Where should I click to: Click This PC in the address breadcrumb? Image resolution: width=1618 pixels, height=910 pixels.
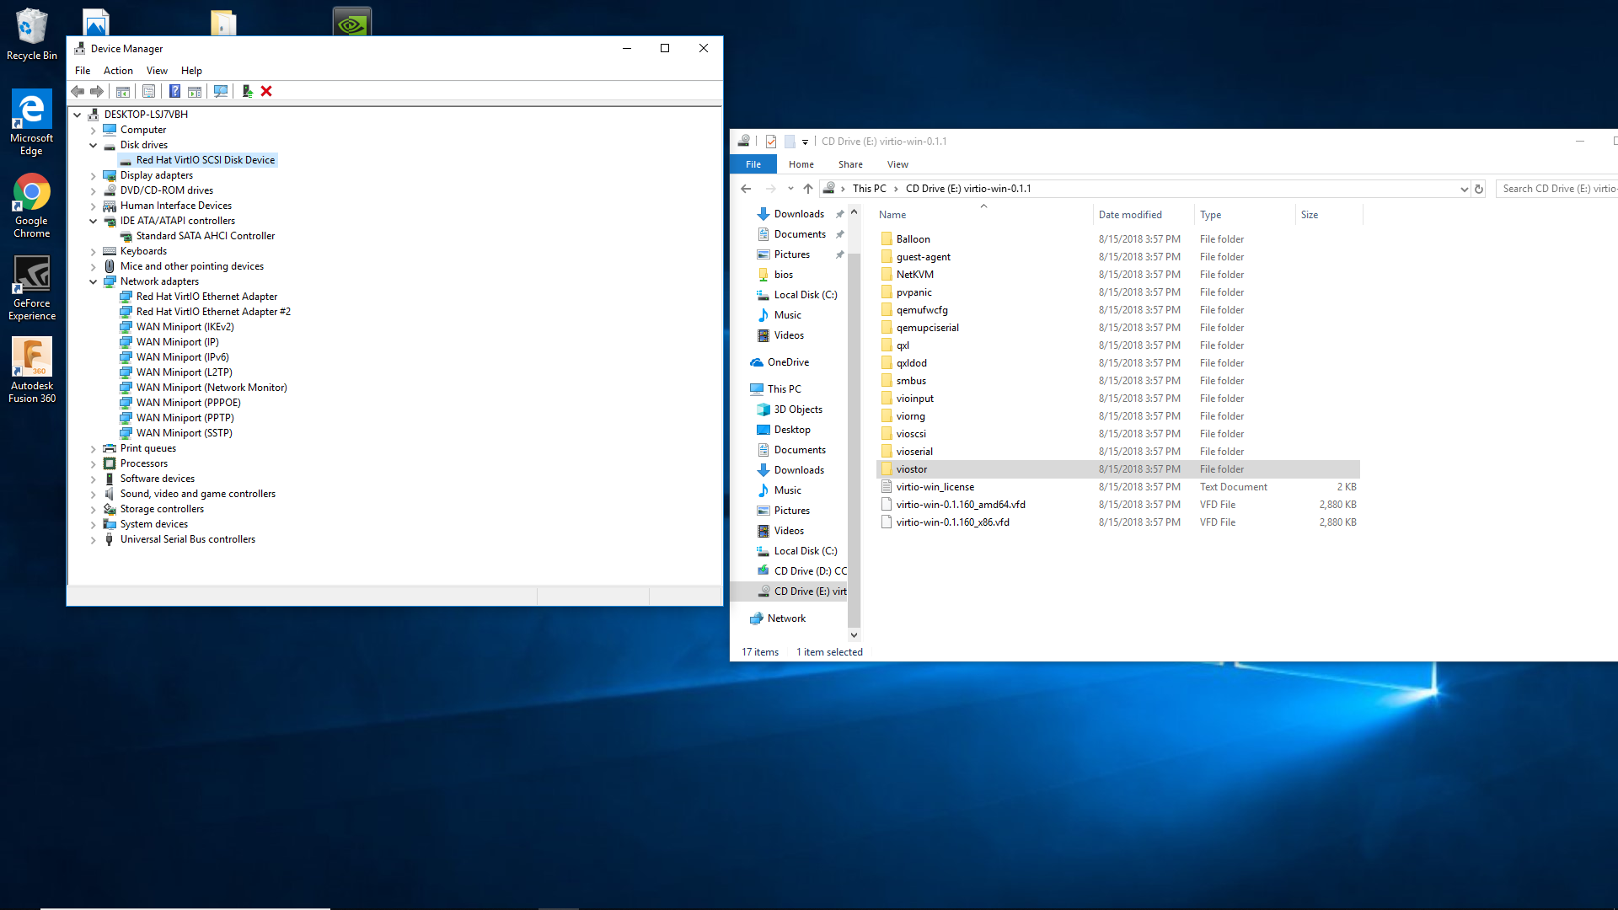[869, 189]
